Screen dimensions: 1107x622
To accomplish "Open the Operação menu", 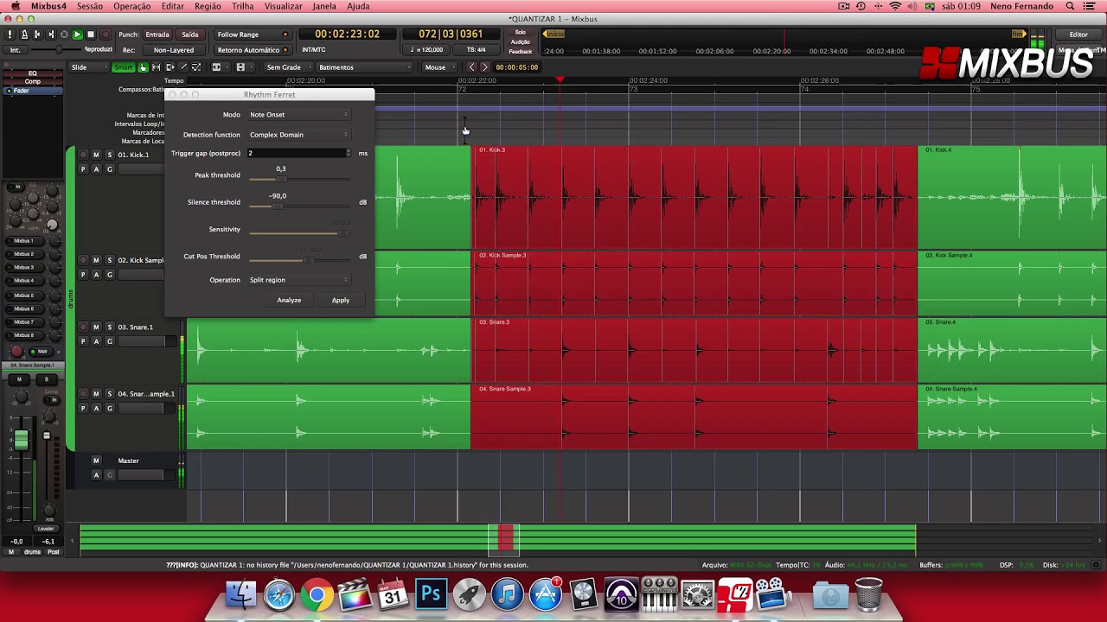I will click(x=131, y=6).
